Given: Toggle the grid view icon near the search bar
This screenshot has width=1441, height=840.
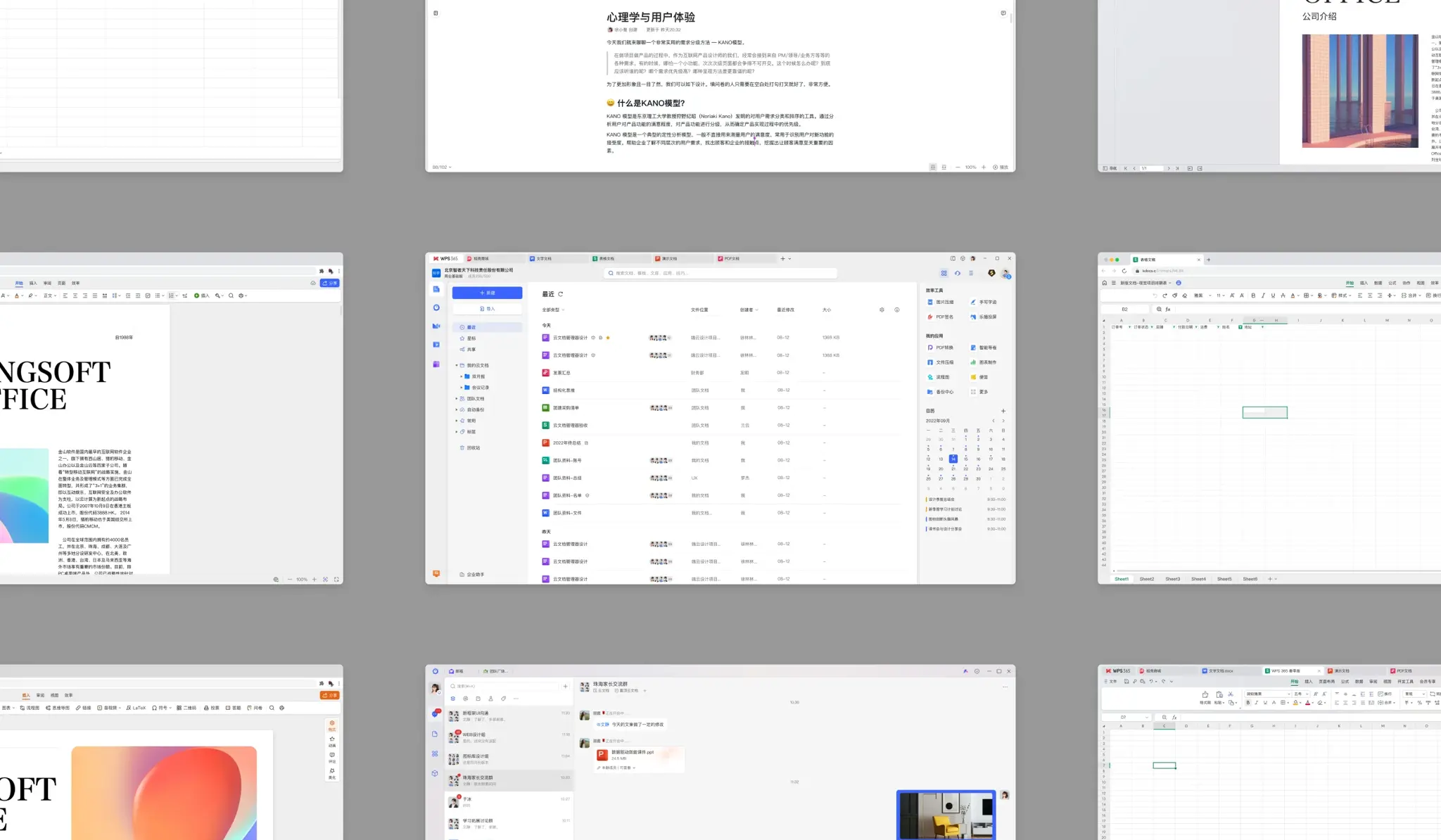Looking at the screenshot, I should click(944, 273).
